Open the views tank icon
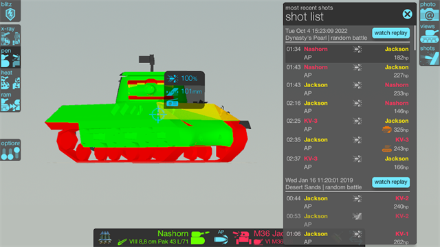This screenshot has width=440, height=247. coord(429,34)
